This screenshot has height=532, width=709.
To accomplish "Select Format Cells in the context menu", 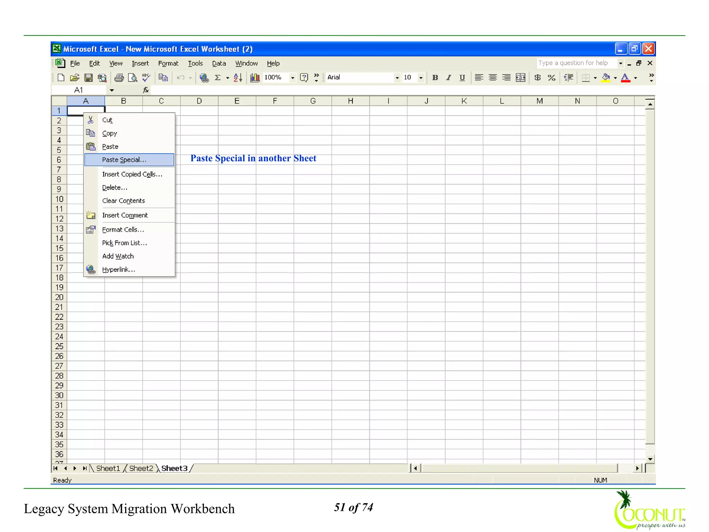I will click(x=129, y=230).
